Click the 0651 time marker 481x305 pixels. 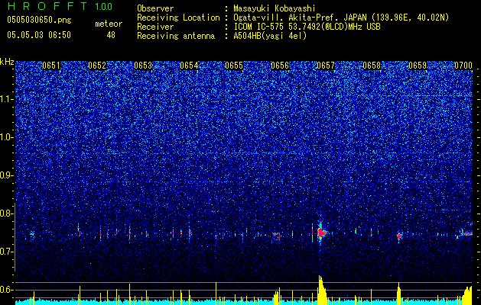point(51,66)
